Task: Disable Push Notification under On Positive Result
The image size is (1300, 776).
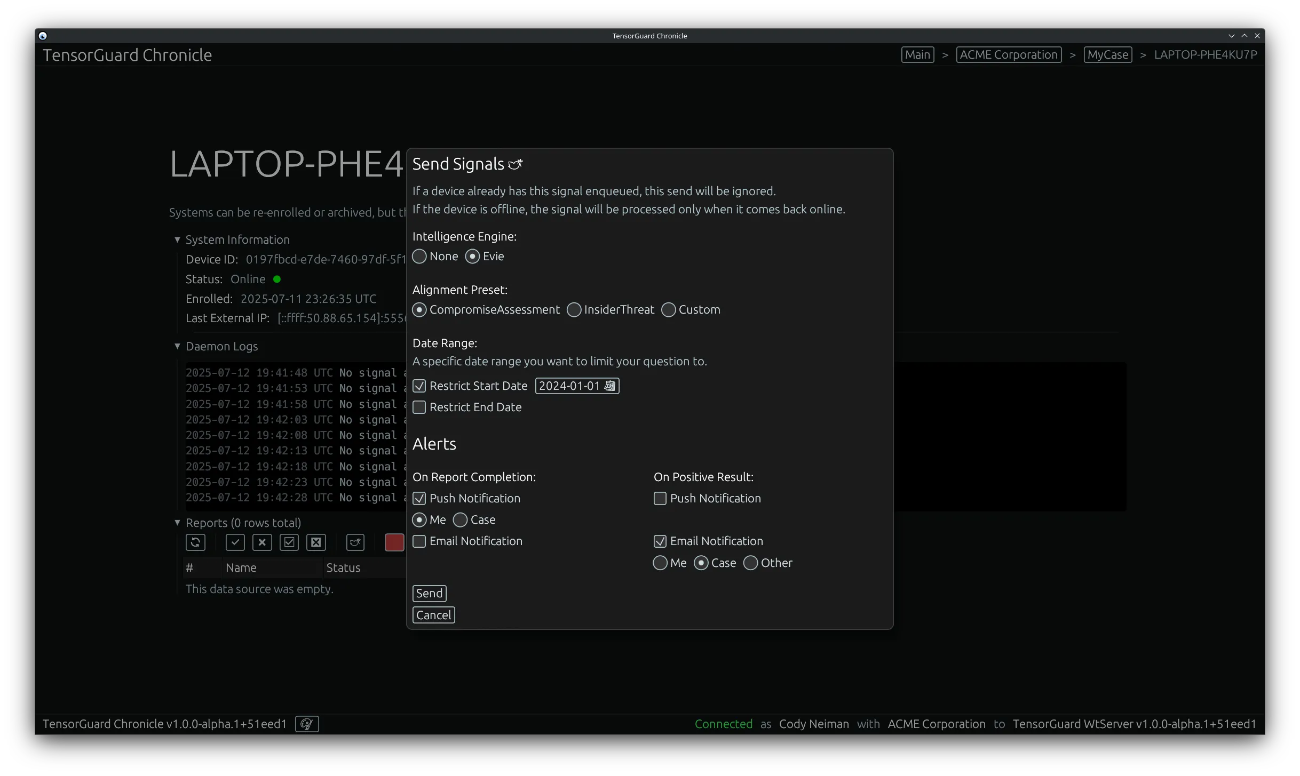Action: (659, 498)
